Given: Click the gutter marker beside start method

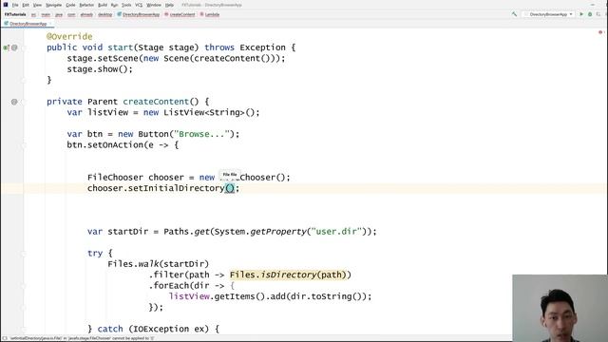Looking at the screenshot, I should pos(14,47).
